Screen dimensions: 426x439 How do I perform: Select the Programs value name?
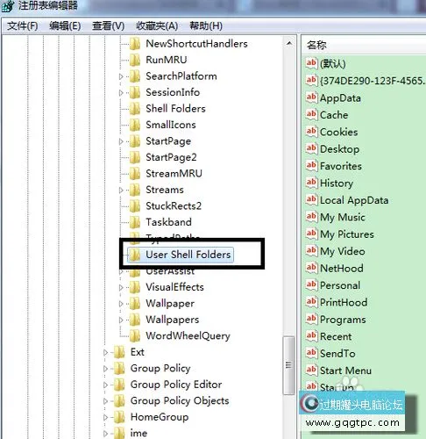(x=343, y=320)
